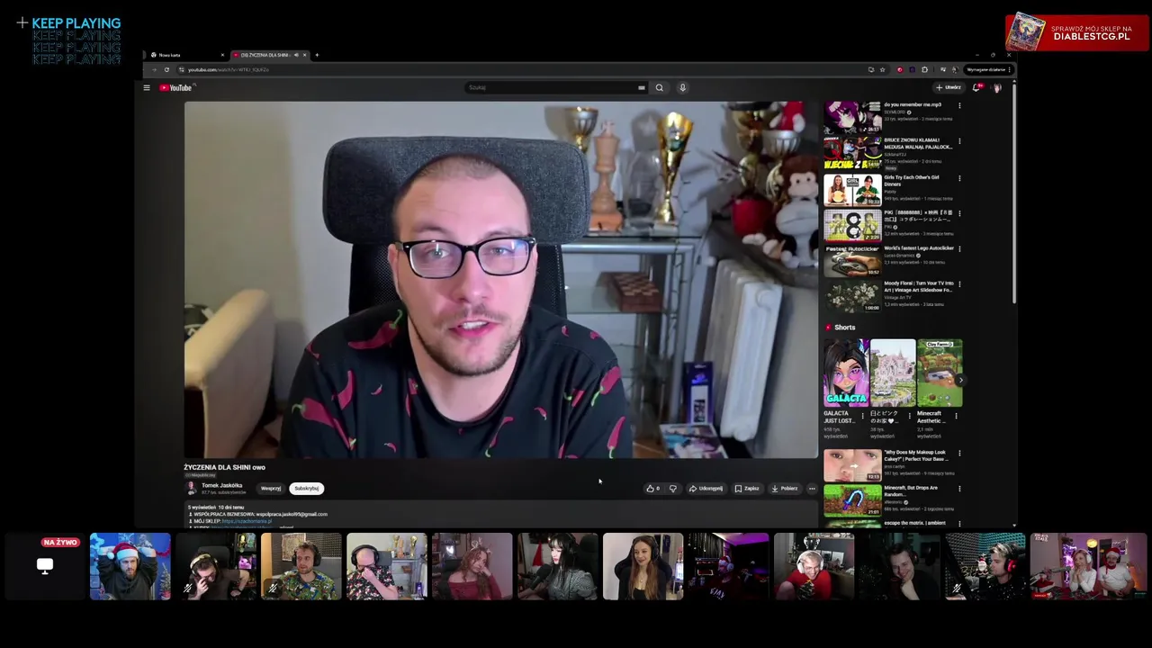Screen dimensions: 1152x648
Task: Switch to the Nowa karta tab
Action: (184, 55)
